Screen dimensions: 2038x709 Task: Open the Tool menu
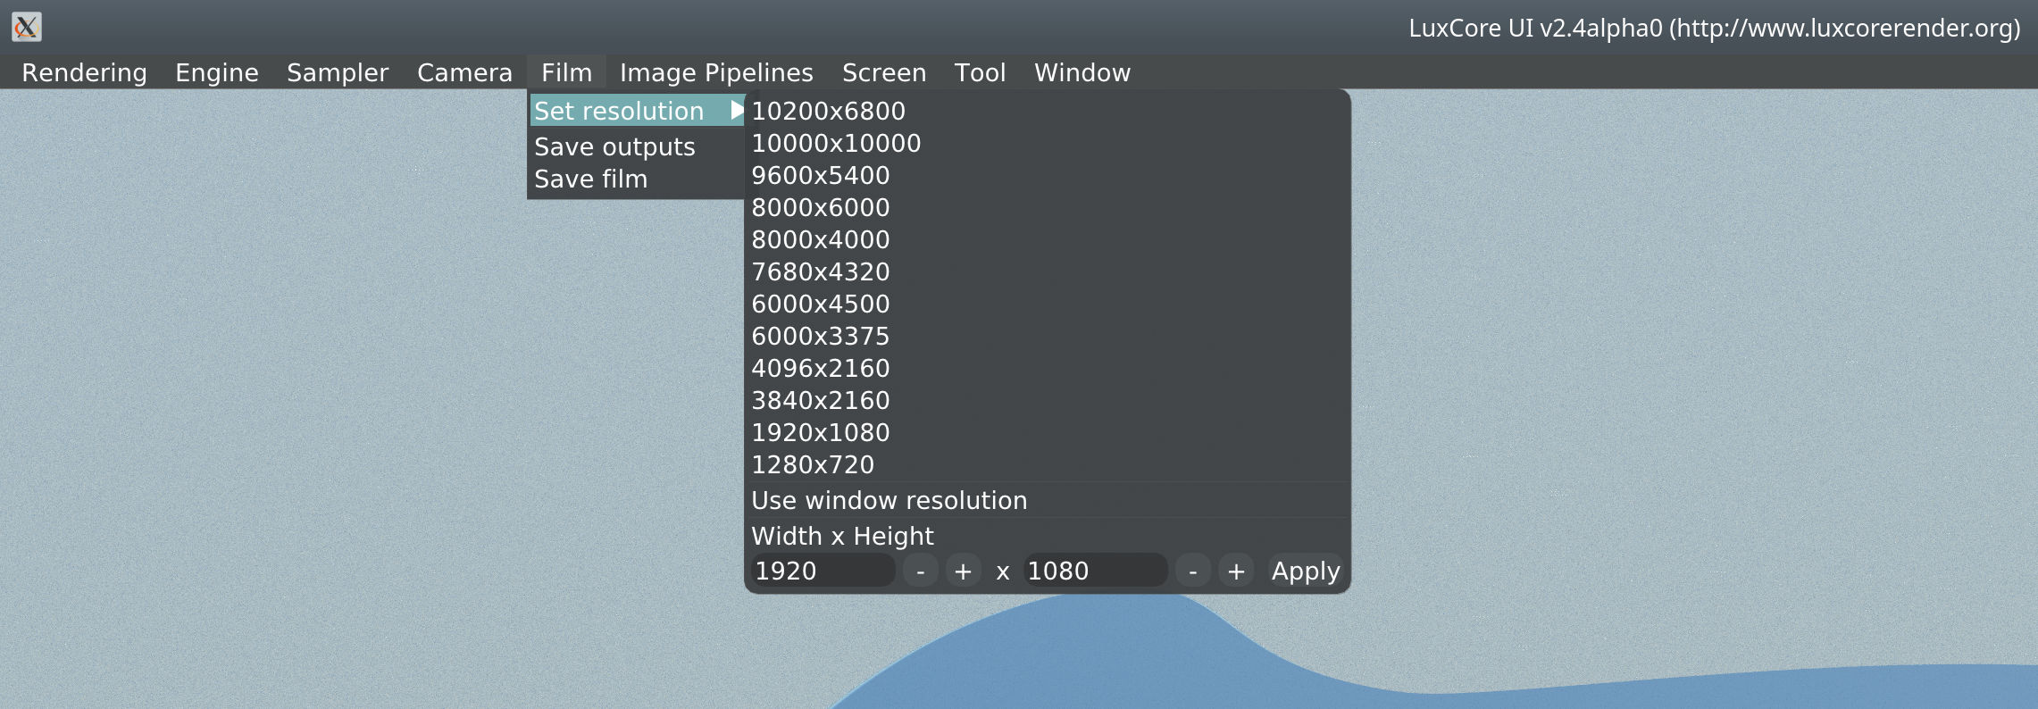pos(980,72)
